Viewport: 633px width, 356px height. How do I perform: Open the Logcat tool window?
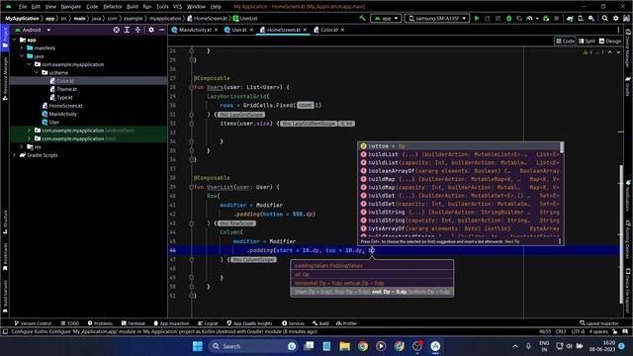pos(208,323)
